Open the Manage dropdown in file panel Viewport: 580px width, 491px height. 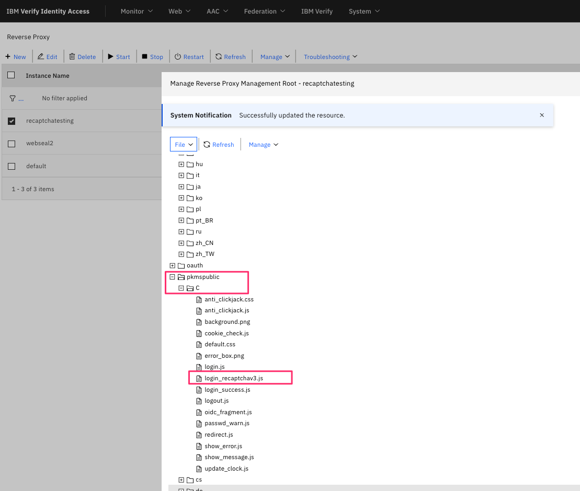264,145
